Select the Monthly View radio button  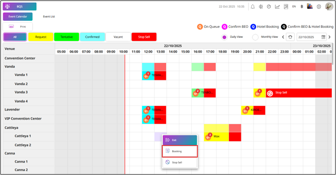[255, 37]
